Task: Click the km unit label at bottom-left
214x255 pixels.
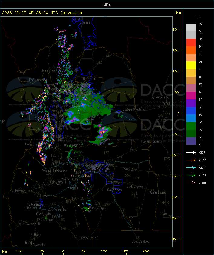Action: coord(5,252)
